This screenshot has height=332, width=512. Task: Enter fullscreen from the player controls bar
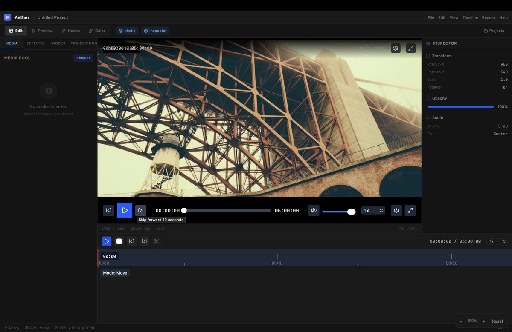410,210
